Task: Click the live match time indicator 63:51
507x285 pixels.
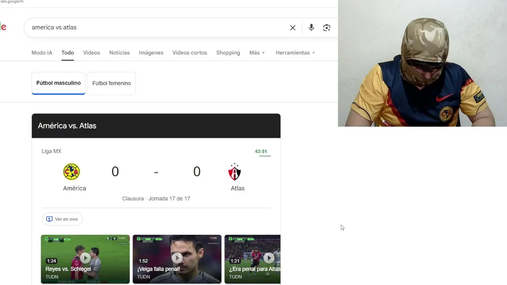Action: [261, 152]
